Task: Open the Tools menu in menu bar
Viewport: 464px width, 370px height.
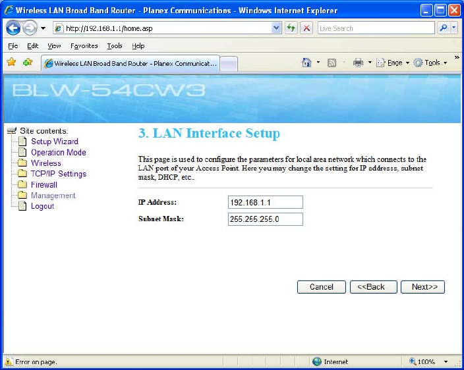Action: tap(115, 46)
